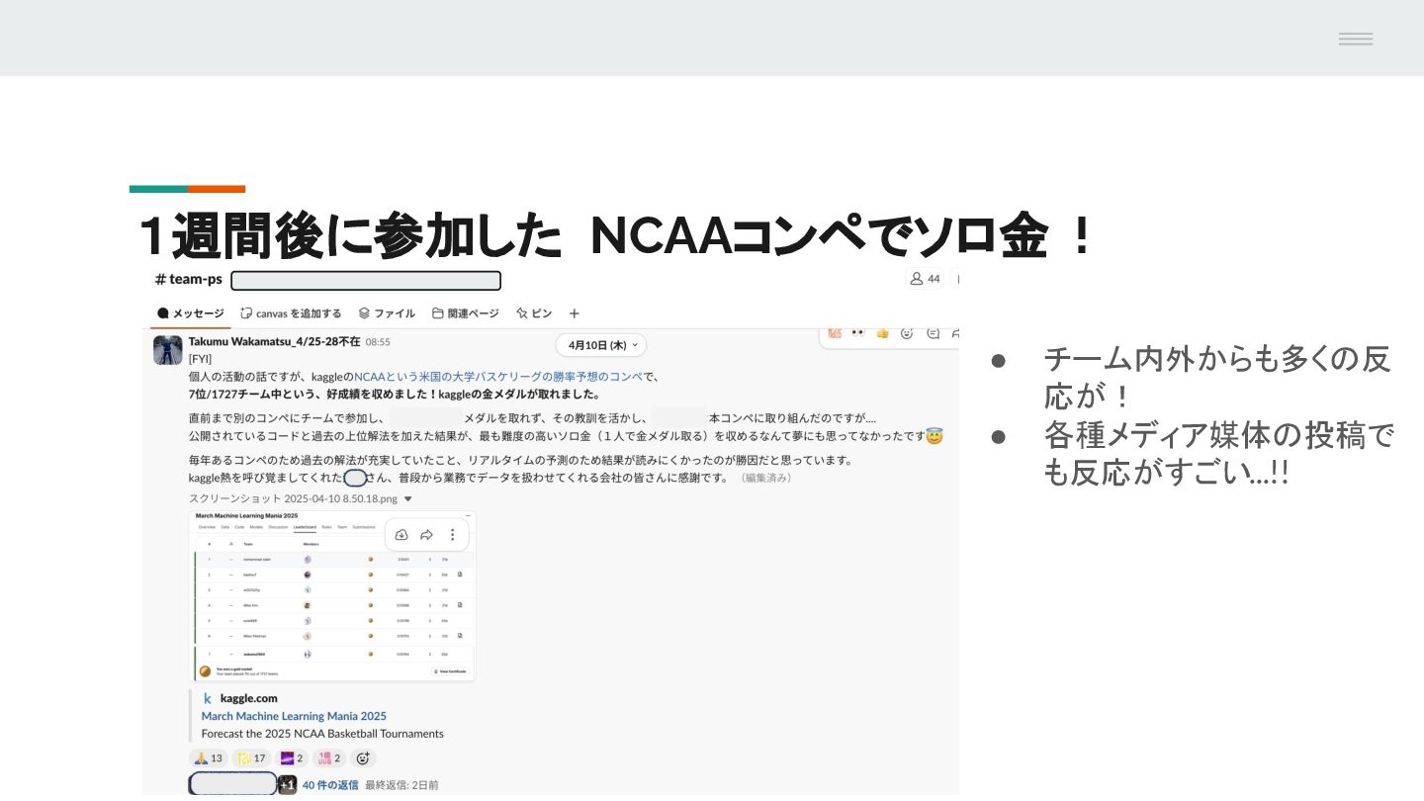Add a reaction below the message
This screenshot has height=801, width=1424.
pos(363,758)
